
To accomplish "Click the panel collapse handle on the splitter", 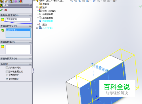I will pyautogui.click(x=33, y=71).
